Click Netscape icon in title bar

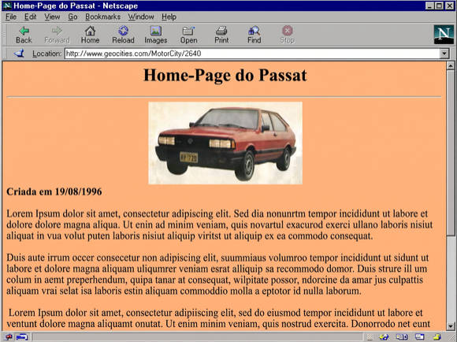(7, 6)
